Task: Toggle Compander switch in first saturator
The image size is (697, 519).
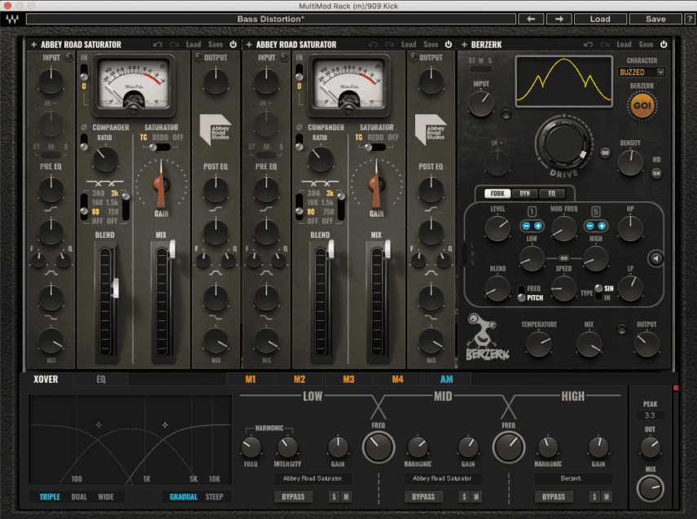Action: 84,143
